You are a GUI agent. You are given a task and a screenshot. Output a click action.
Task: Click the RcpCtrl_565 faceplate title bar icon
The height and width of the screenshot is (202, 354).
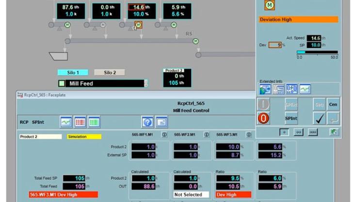click(x=20, y=95)
